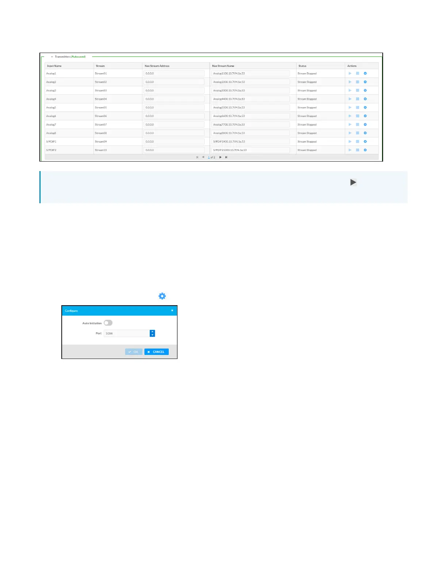This screenshot has width=447, height=579.
Task: Open configure gear for Analog3 row
Action: click(365, 90)
